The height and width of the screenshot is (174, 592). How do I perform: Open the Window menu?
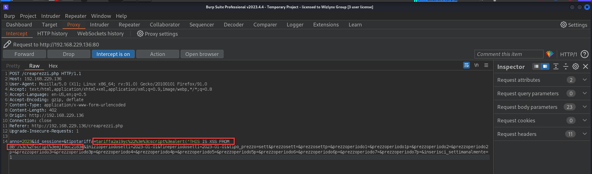click(101, 16)
